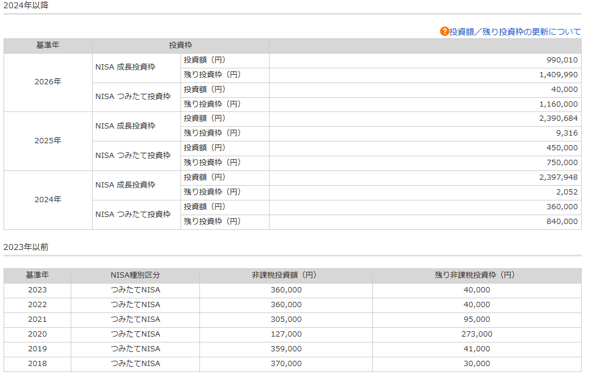Click the 2024年以降 section heading
Image resolution: width=597 pixels, height=382 pixels.
[x=26, y=5]
